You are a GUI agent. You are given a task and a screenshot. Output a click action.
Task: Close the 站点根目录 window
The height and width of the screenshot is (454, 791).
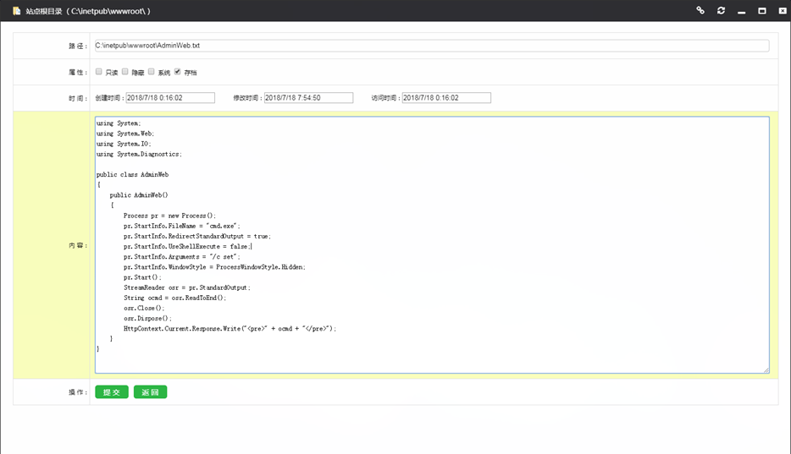[x=783, y=11]
